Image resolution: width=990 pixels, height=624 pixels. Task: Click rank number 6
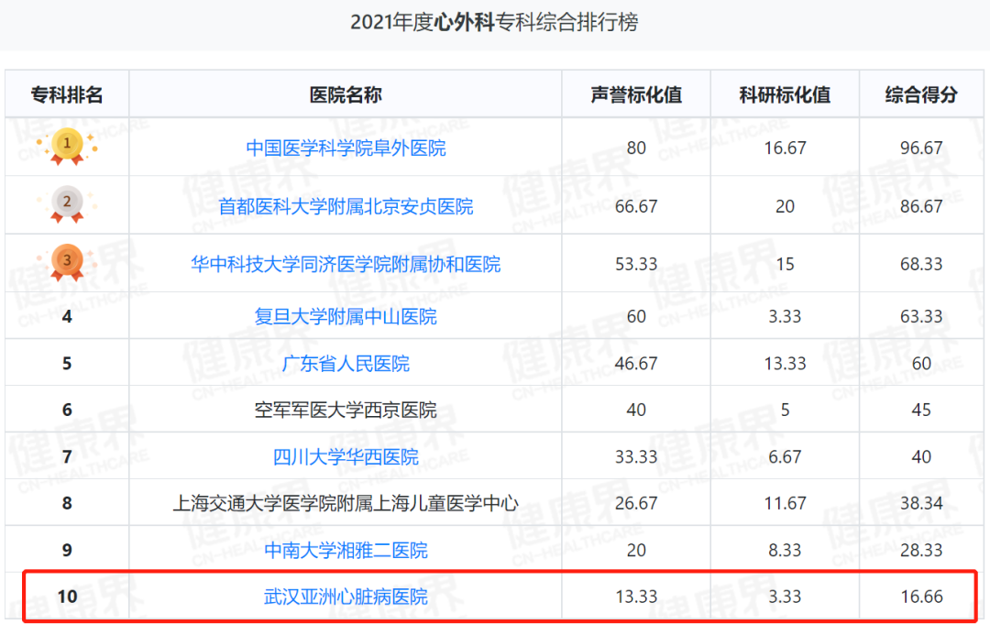tap(67, 411)
